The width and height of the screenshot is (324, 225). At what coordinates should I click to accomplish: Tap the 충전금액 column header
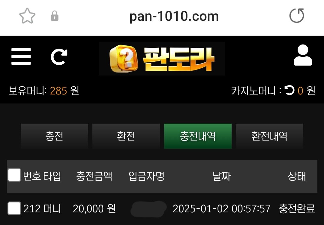[94, 176]
